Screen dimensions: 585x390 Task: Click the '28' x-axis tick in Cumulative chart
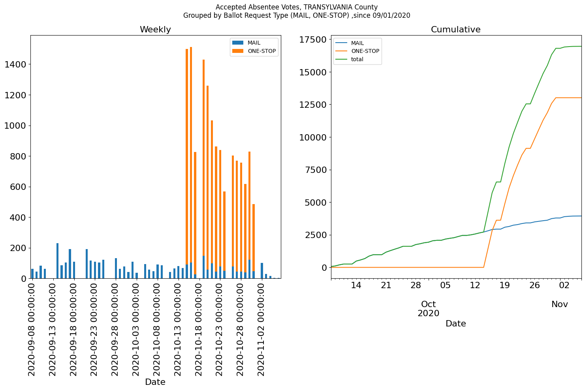(416, 285)
